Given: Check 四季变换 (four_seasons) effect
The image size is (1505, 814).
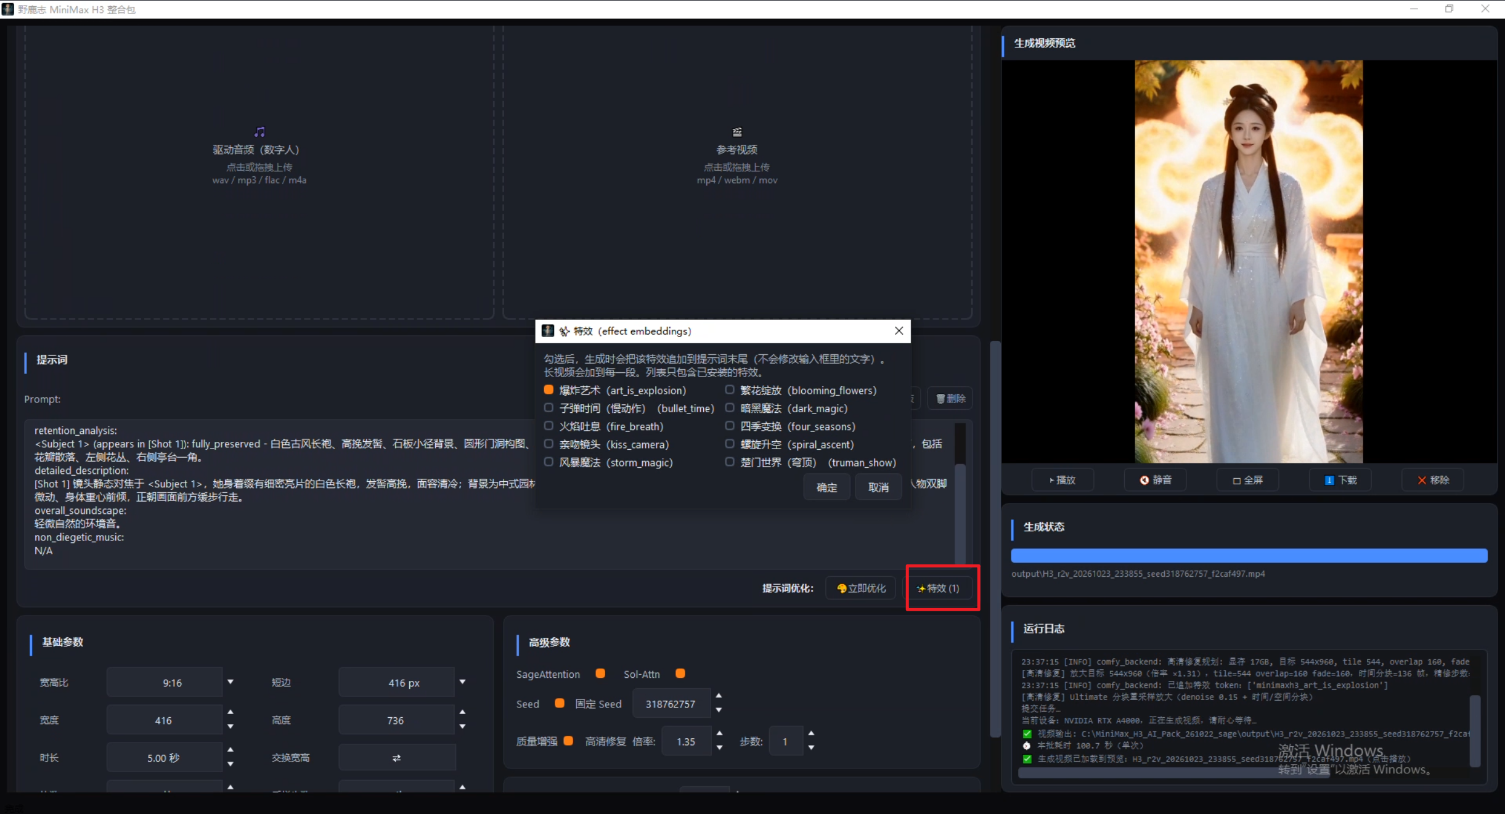Looking at the screenshot, I should click(x=730, y=426).
